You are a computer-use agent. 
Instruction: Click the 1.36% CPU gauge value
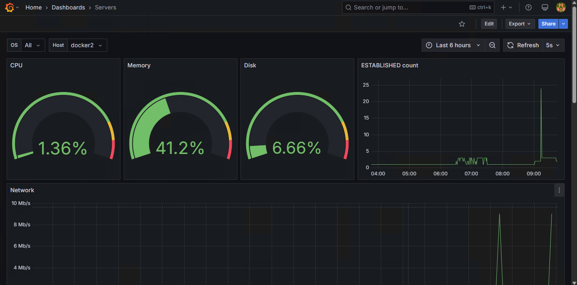[62, 148]
